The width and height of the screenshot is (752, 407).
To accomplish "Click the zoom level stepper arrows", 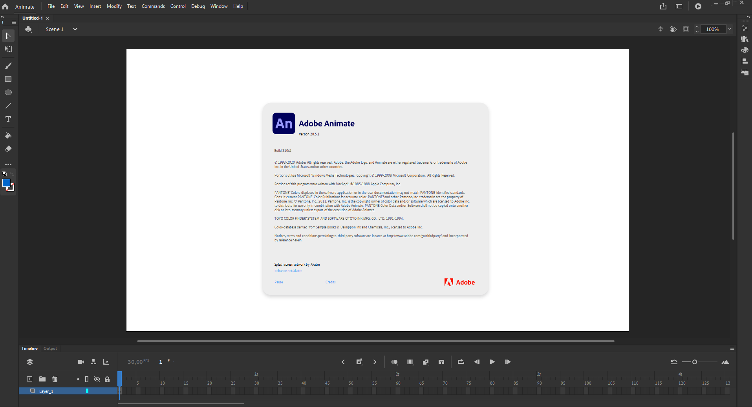I will click(x=697, y=29).
